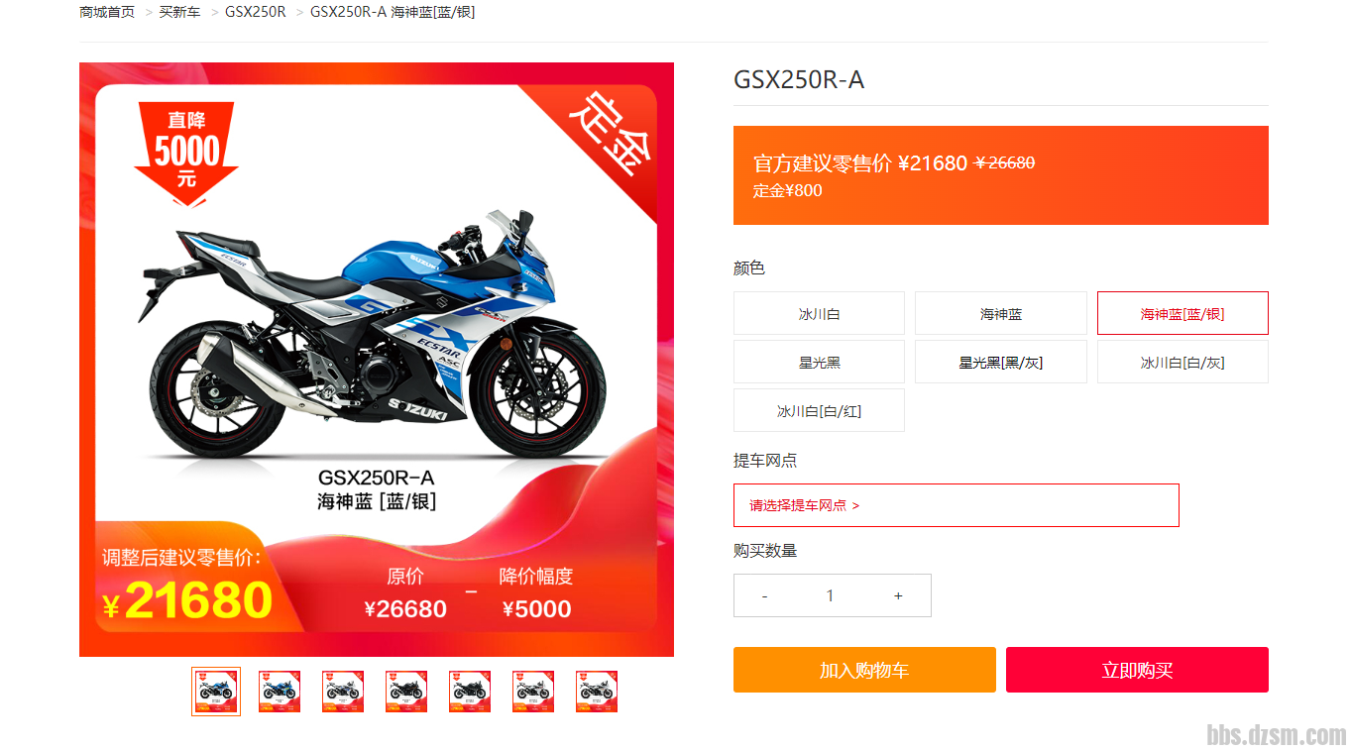The width and height of the screenshot is (1351, 750).
Task: Select the first product thumbnail image
Action: click(216, 692)
